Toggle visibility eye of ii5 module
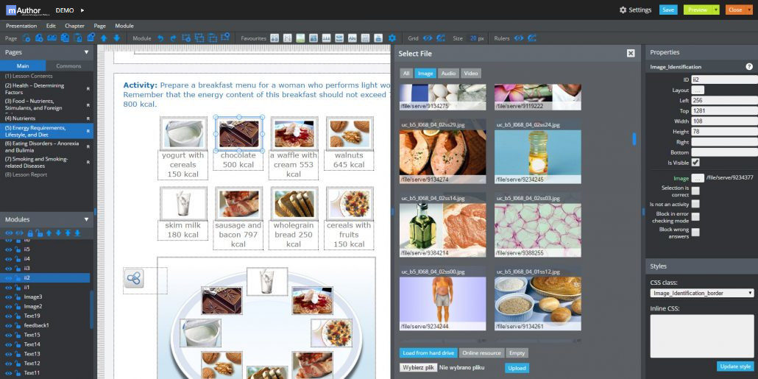The width and height of the screenshot is (758, 379). pyautogui.click(x=8, y=249)
